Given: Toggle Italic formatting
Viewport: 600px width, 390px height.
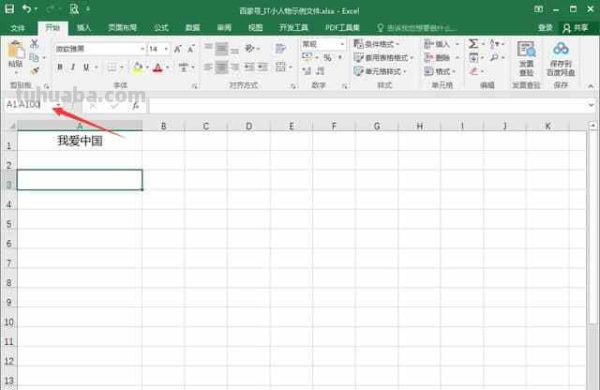Looking at the screenshot, I should (73, 67).
